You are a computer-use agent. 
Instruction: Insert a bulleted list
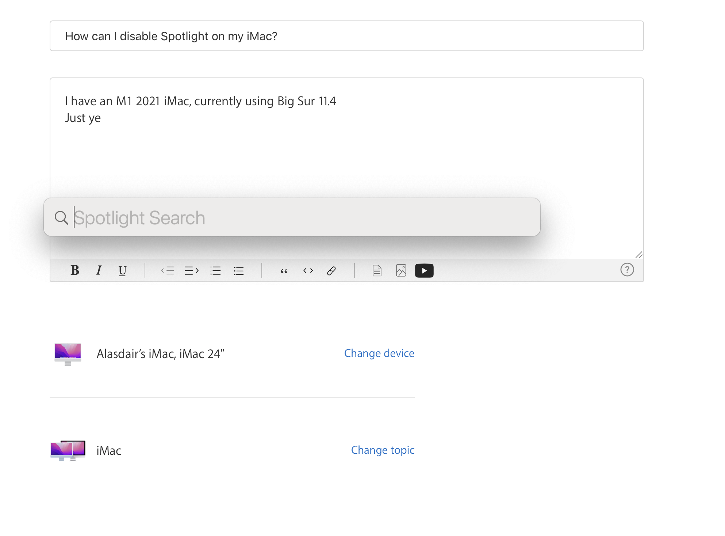[x=239, y=271]
